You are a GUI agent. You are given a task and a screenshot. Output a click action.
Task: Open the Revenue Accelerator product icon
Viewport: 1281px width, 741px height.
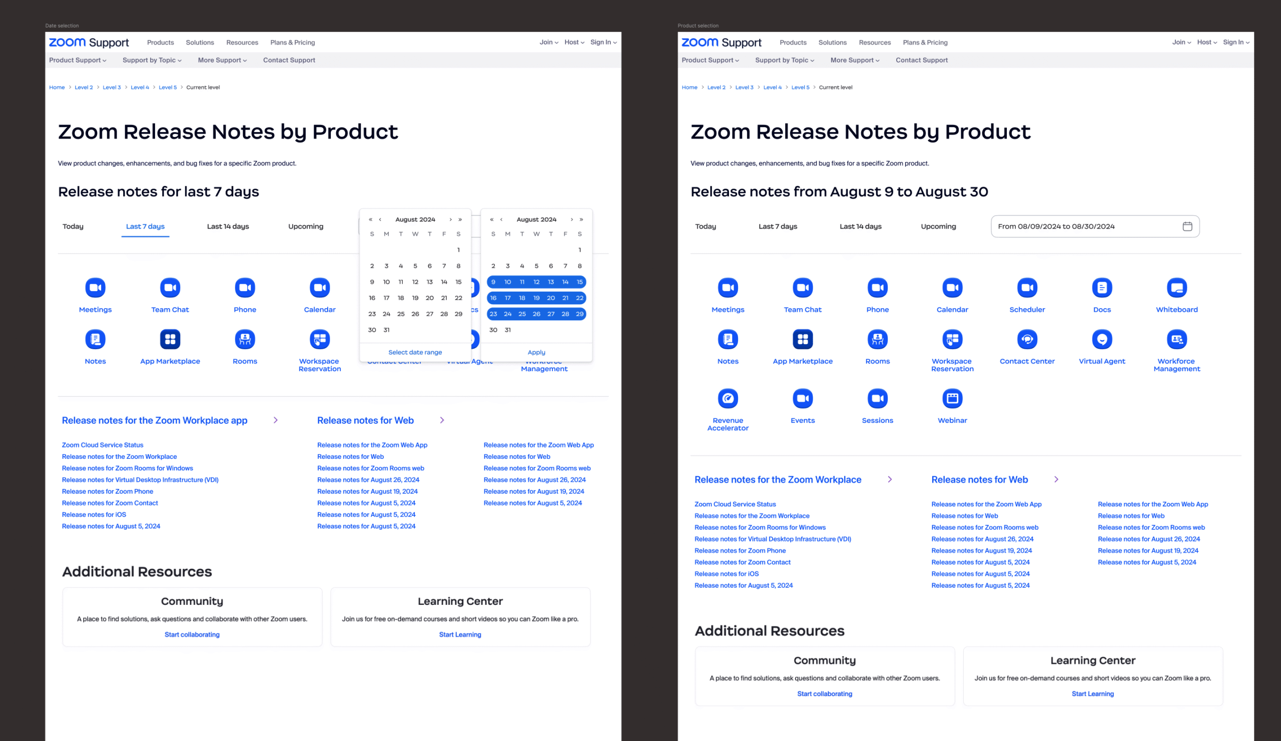[x=728, y=399]
